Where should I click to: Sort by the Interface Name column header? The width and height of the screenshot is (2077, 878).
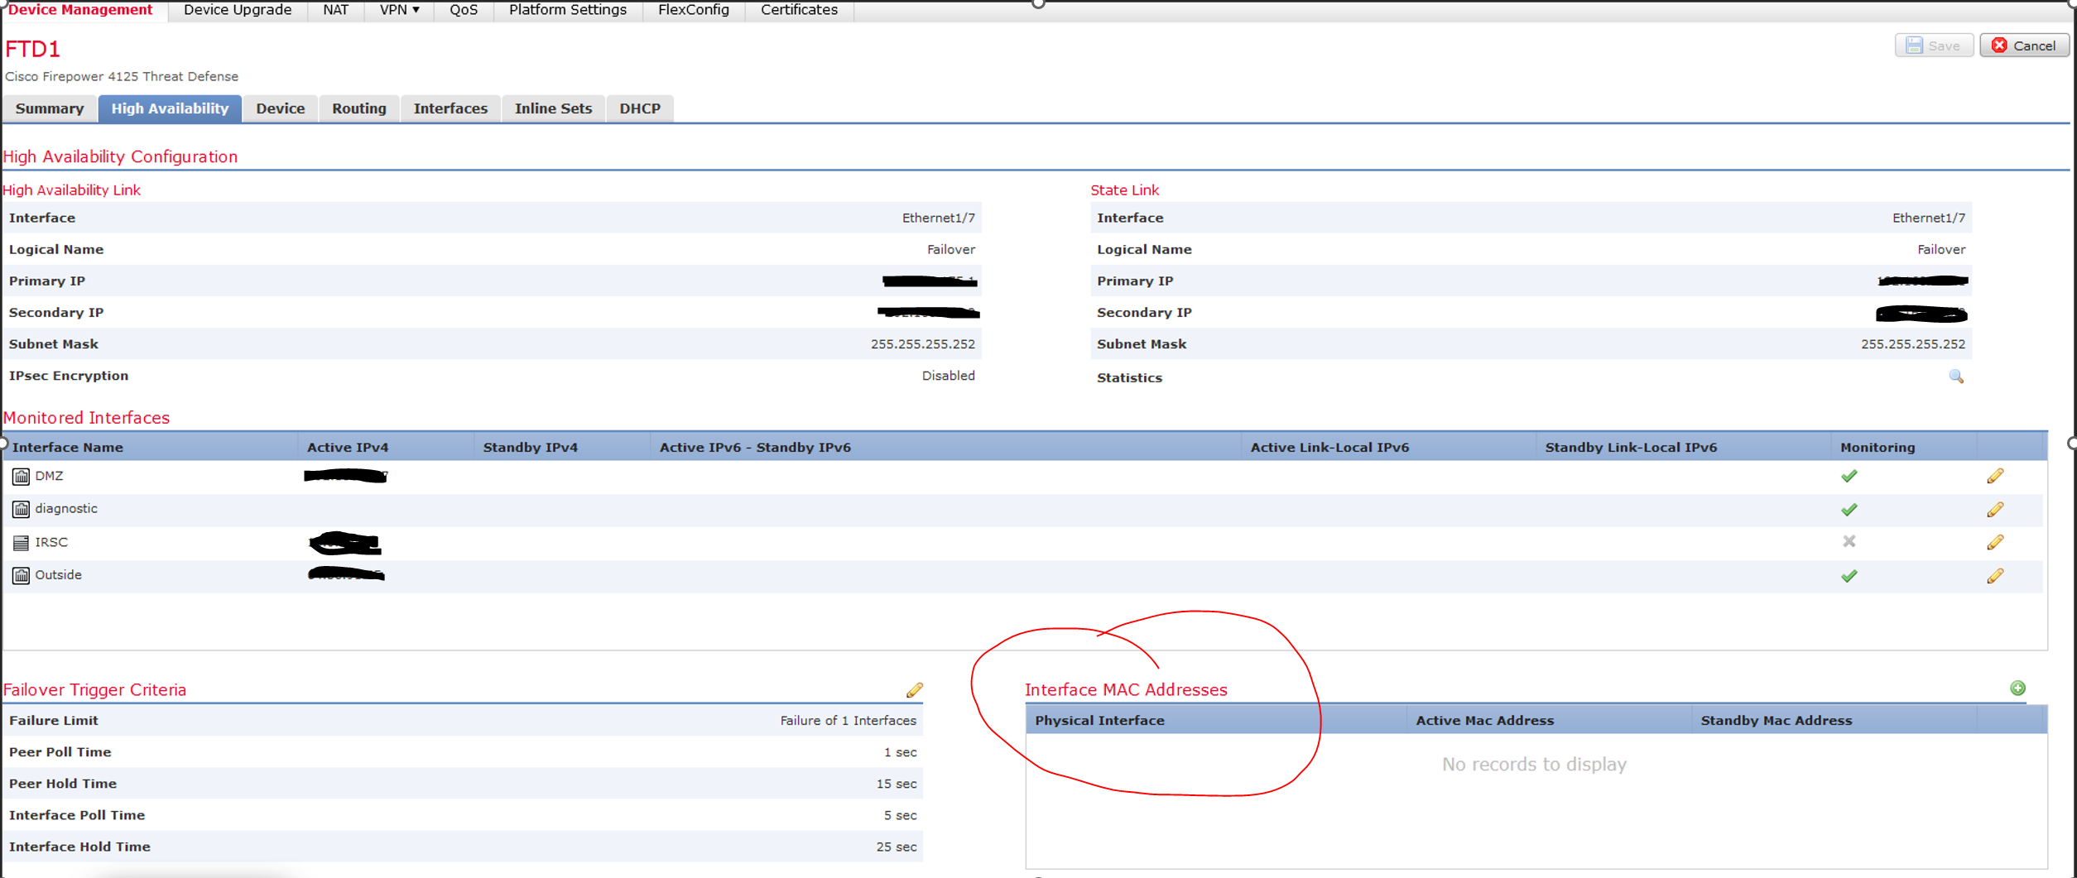[69, 446]
